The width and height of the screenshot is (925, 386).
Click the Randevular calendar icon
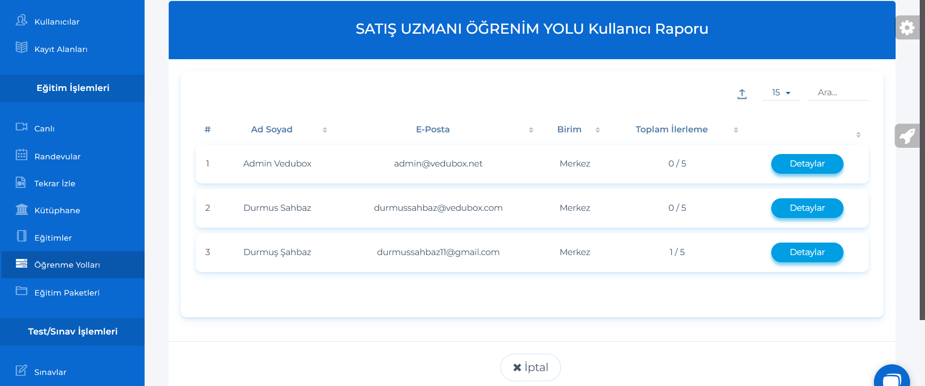[x=21, y=155]
